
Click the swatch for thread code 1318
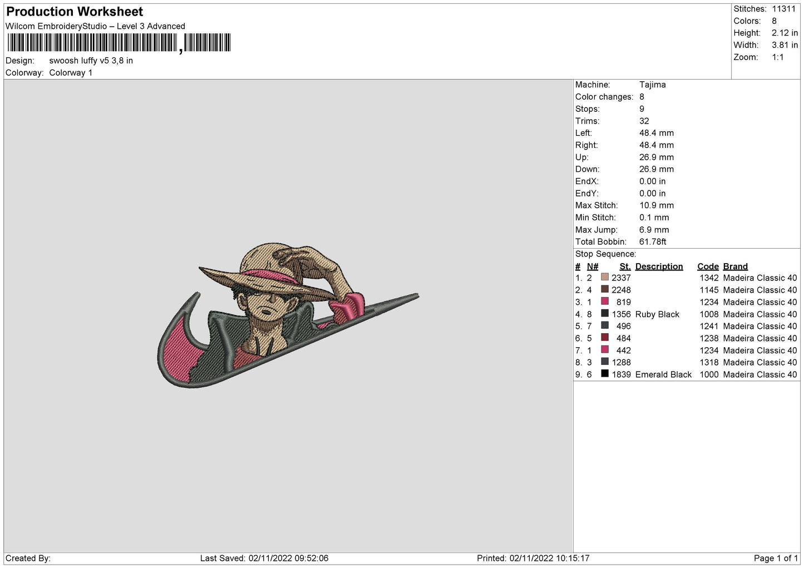(605, 362)
